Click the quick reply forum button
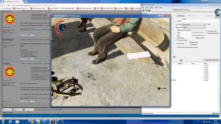 coord(29,110)
